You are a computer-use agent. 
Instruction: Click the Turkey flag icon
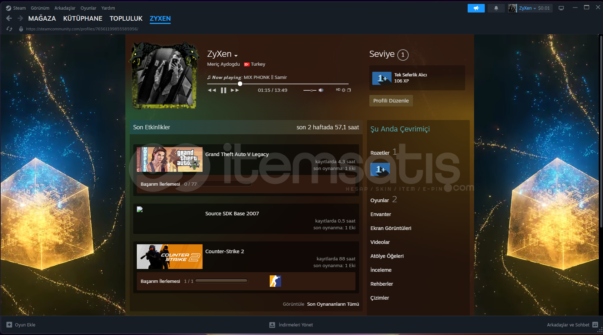[x=247, y=64]
